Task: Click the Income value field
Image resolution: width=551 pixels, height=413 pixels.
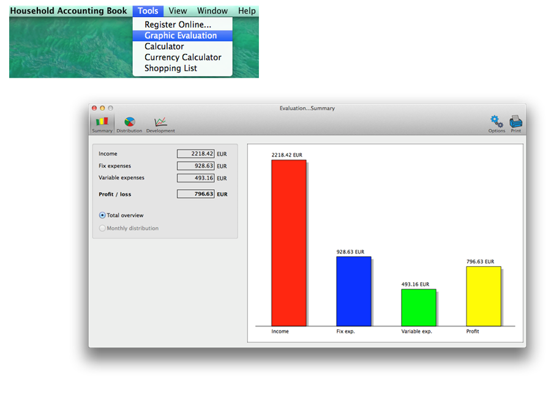Action: (x=195, y=154)
